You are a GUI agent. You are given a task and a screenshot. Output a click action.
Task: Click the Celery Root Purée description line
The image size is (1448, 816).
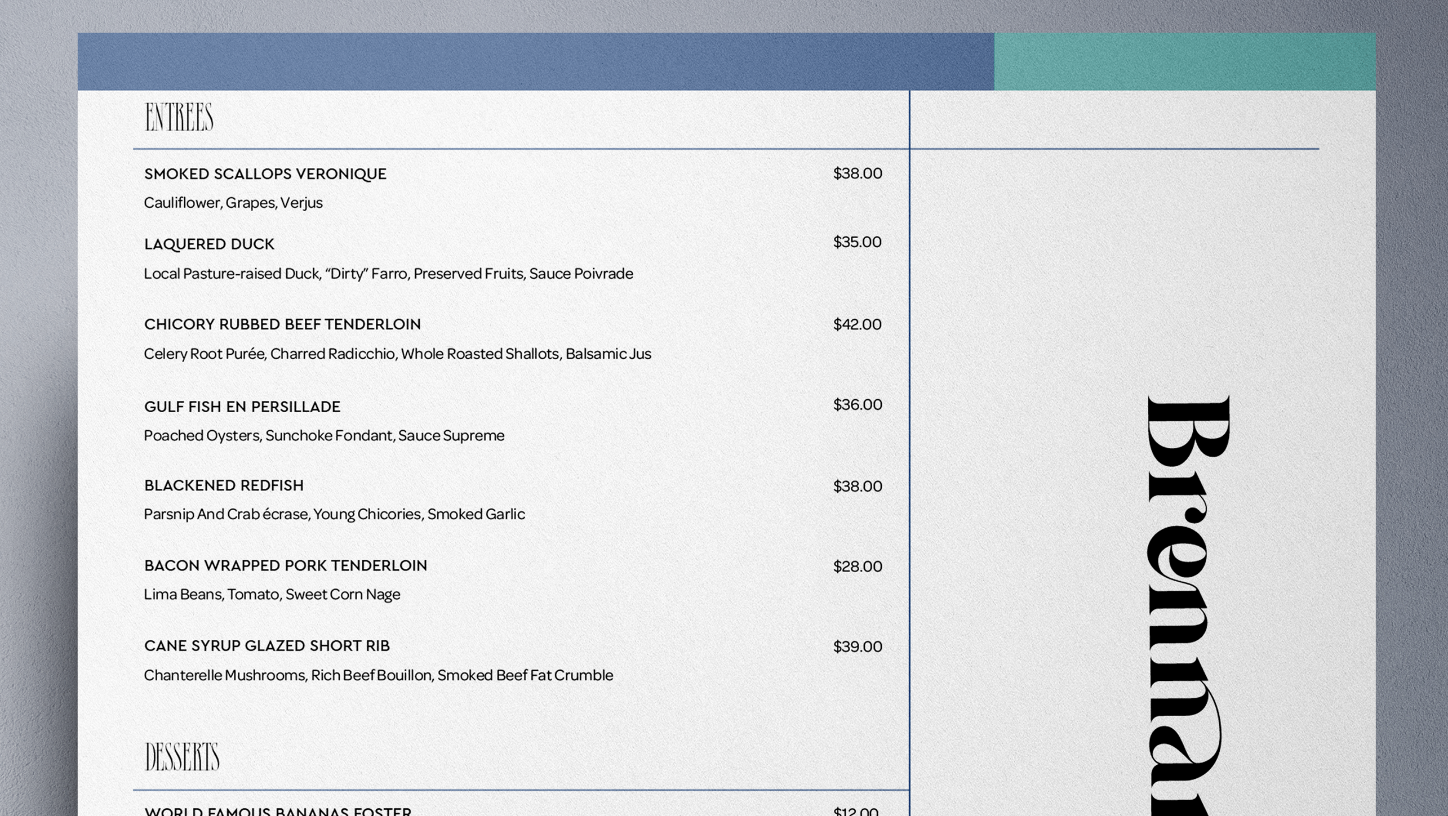397,354
